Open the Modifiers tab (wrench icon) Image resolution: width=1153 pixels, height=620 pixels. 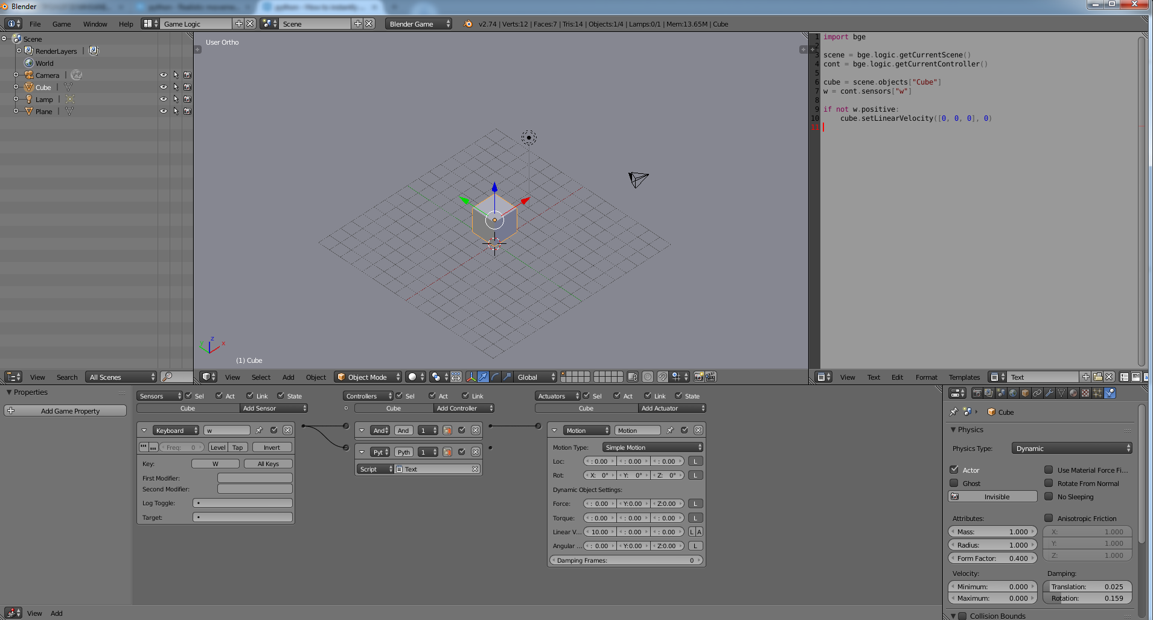click(x=1049, y=393)
